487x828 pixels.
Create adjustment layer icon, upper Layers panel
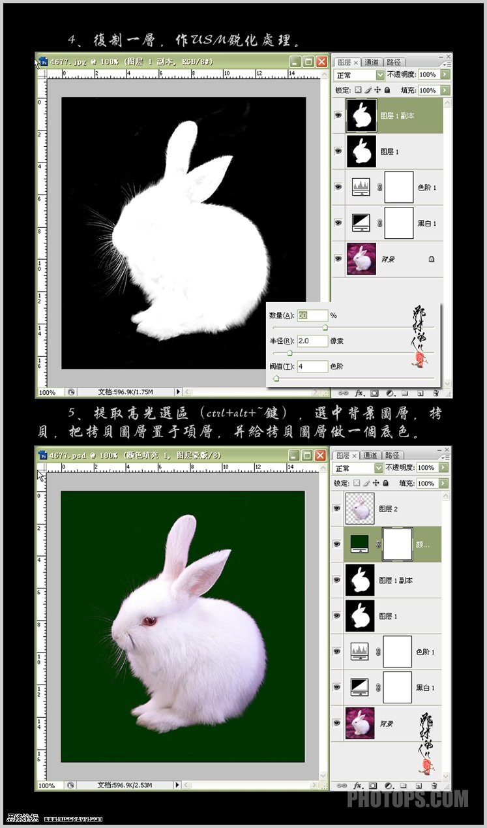point(389,393)
